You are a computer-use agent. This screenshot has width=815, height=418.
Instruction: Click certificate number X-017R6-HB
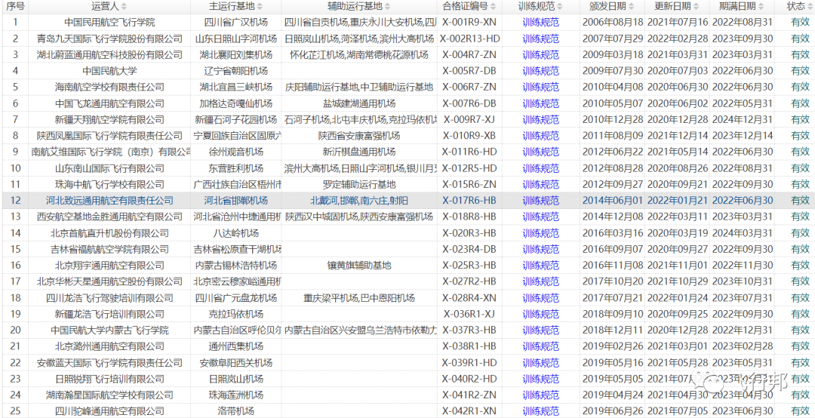tap(469, 201)
